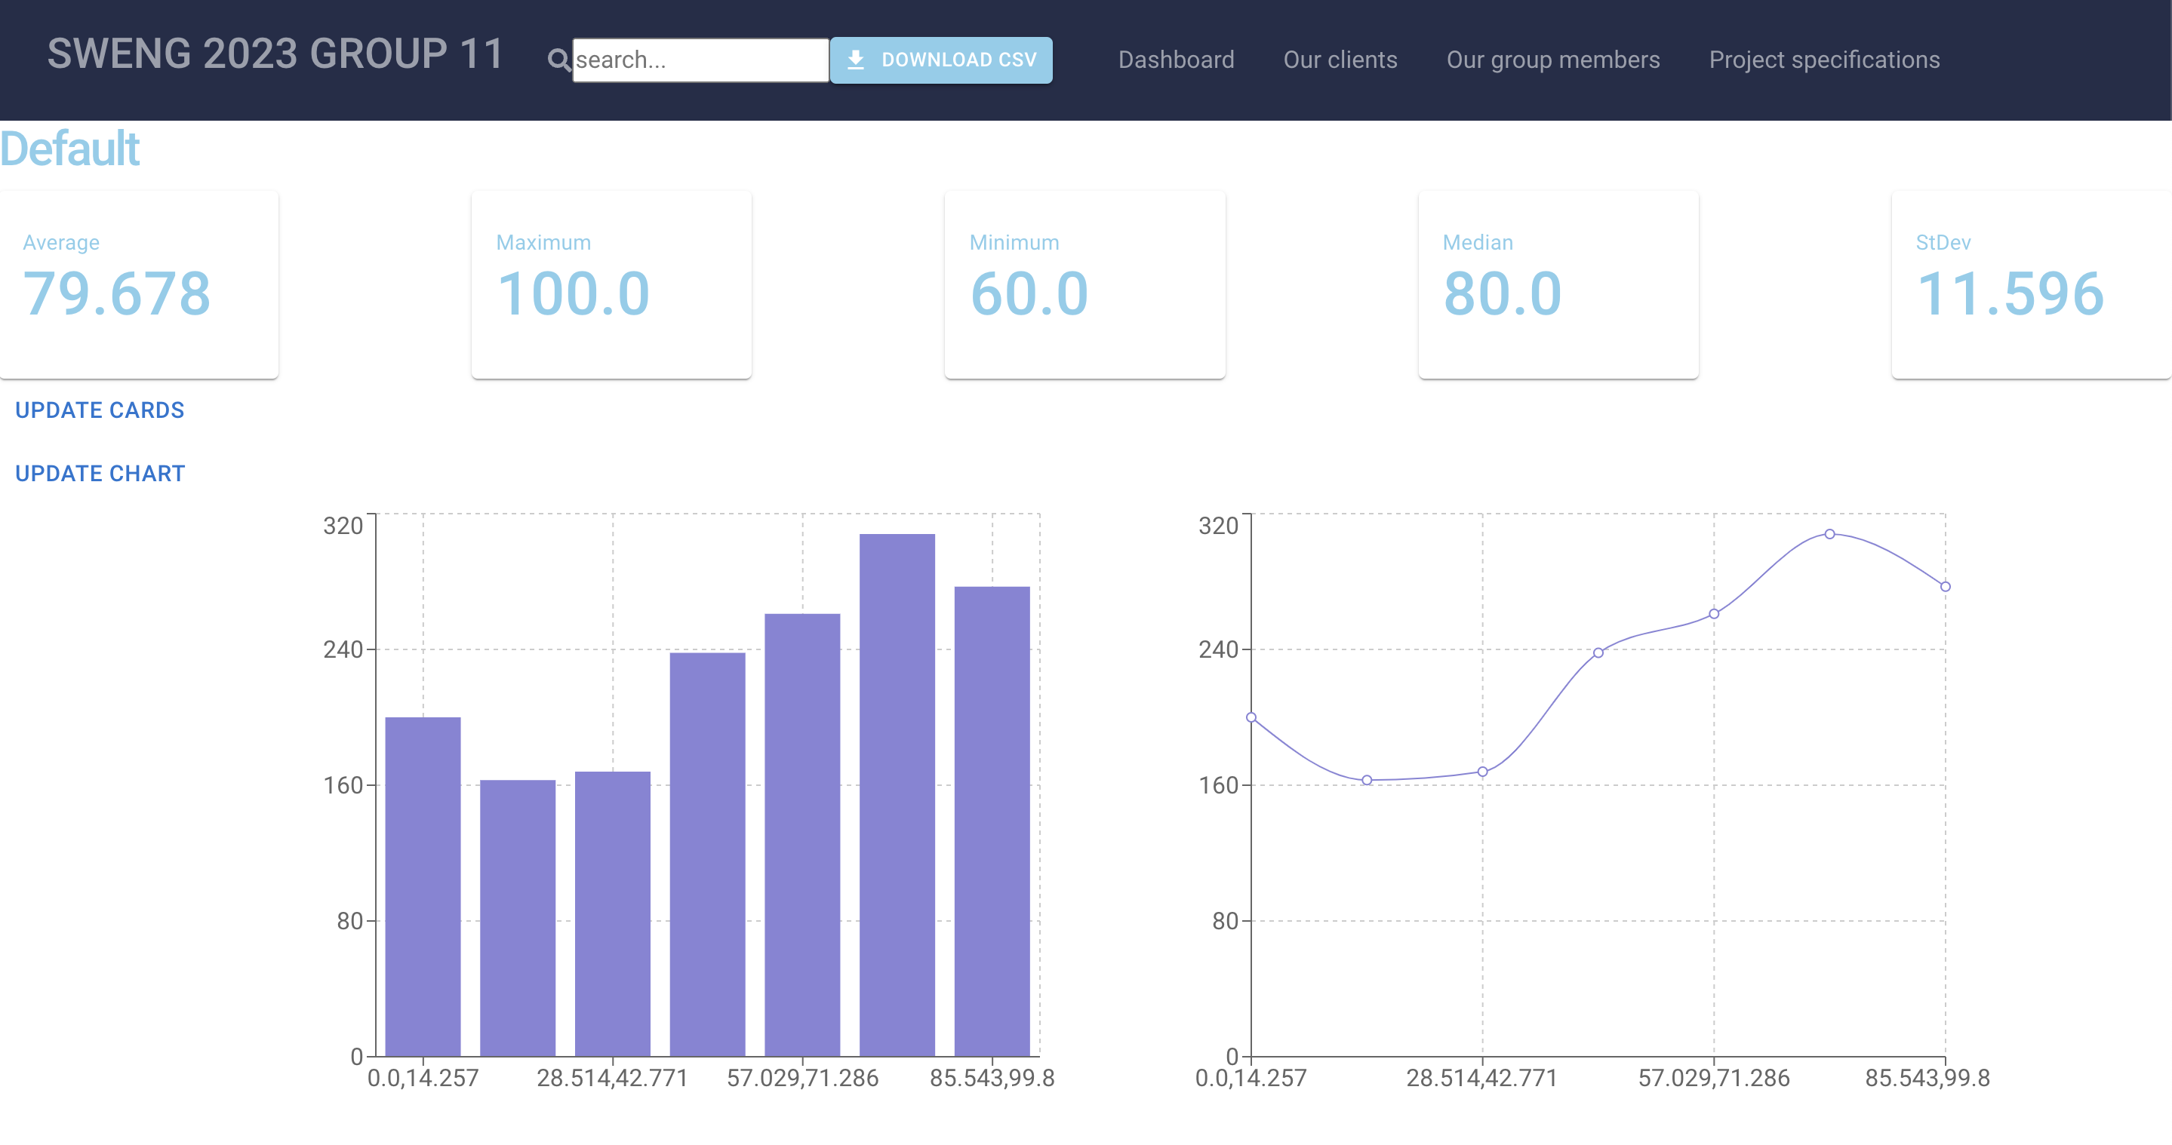Click the SWENG 2023 GROUP 11 title
Image resolution: width=2172 pixels, height=1145 pixels.
click(275, 54)
